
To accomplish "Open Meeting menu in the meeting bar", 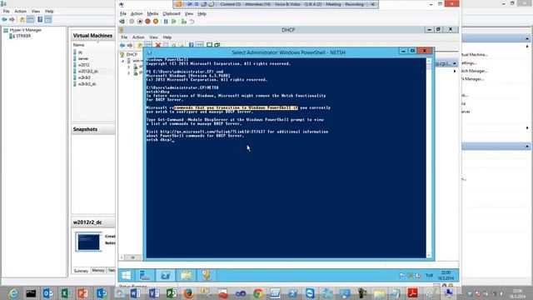I will click(x=333, y=4).
